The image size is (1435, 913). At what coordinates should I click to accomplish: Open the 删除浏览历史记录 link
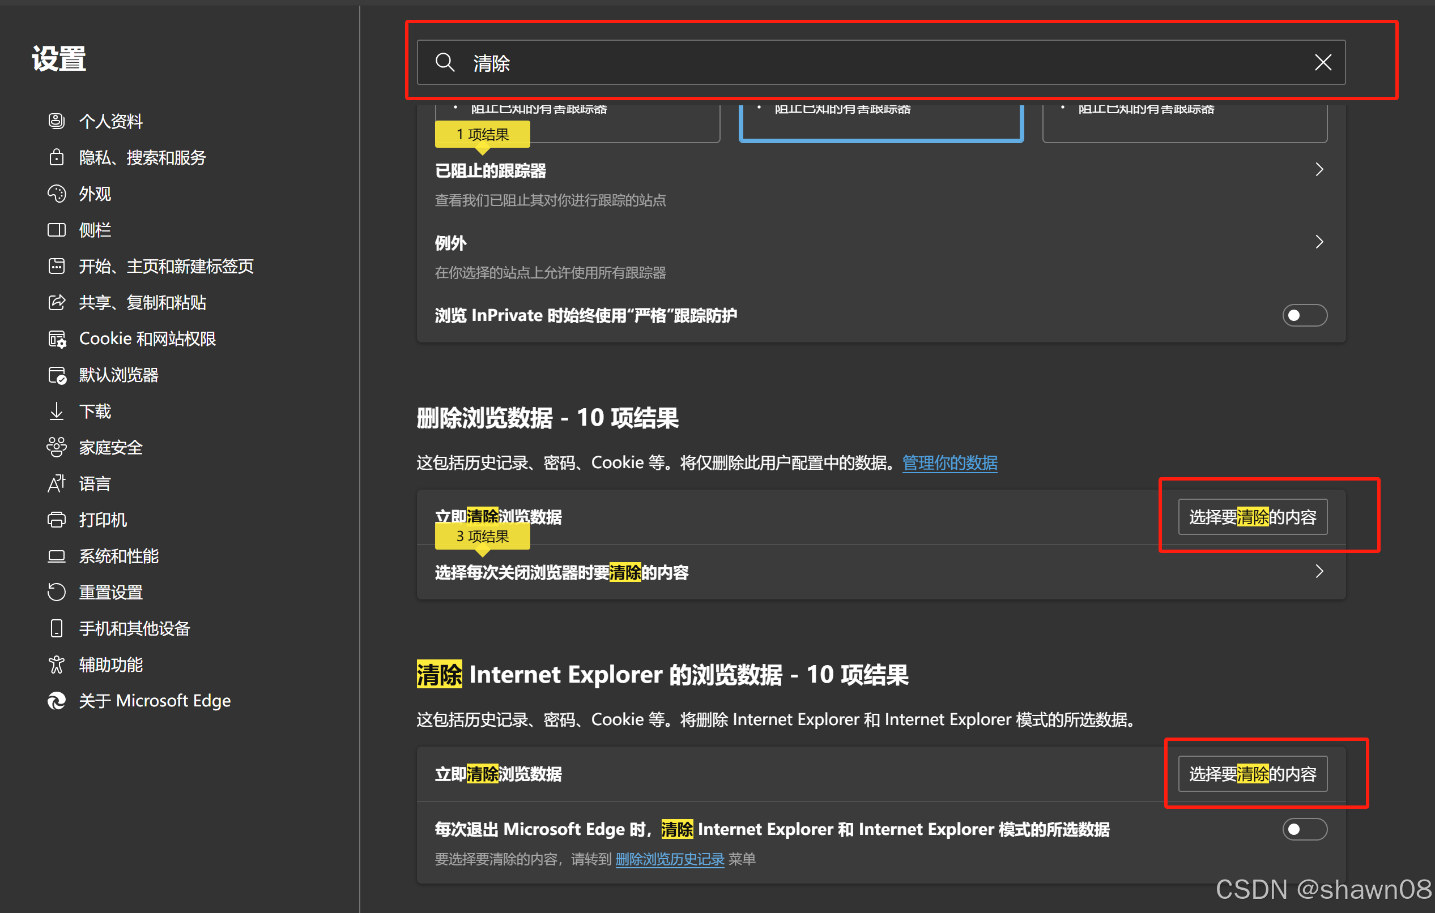[x=670, y=859]
